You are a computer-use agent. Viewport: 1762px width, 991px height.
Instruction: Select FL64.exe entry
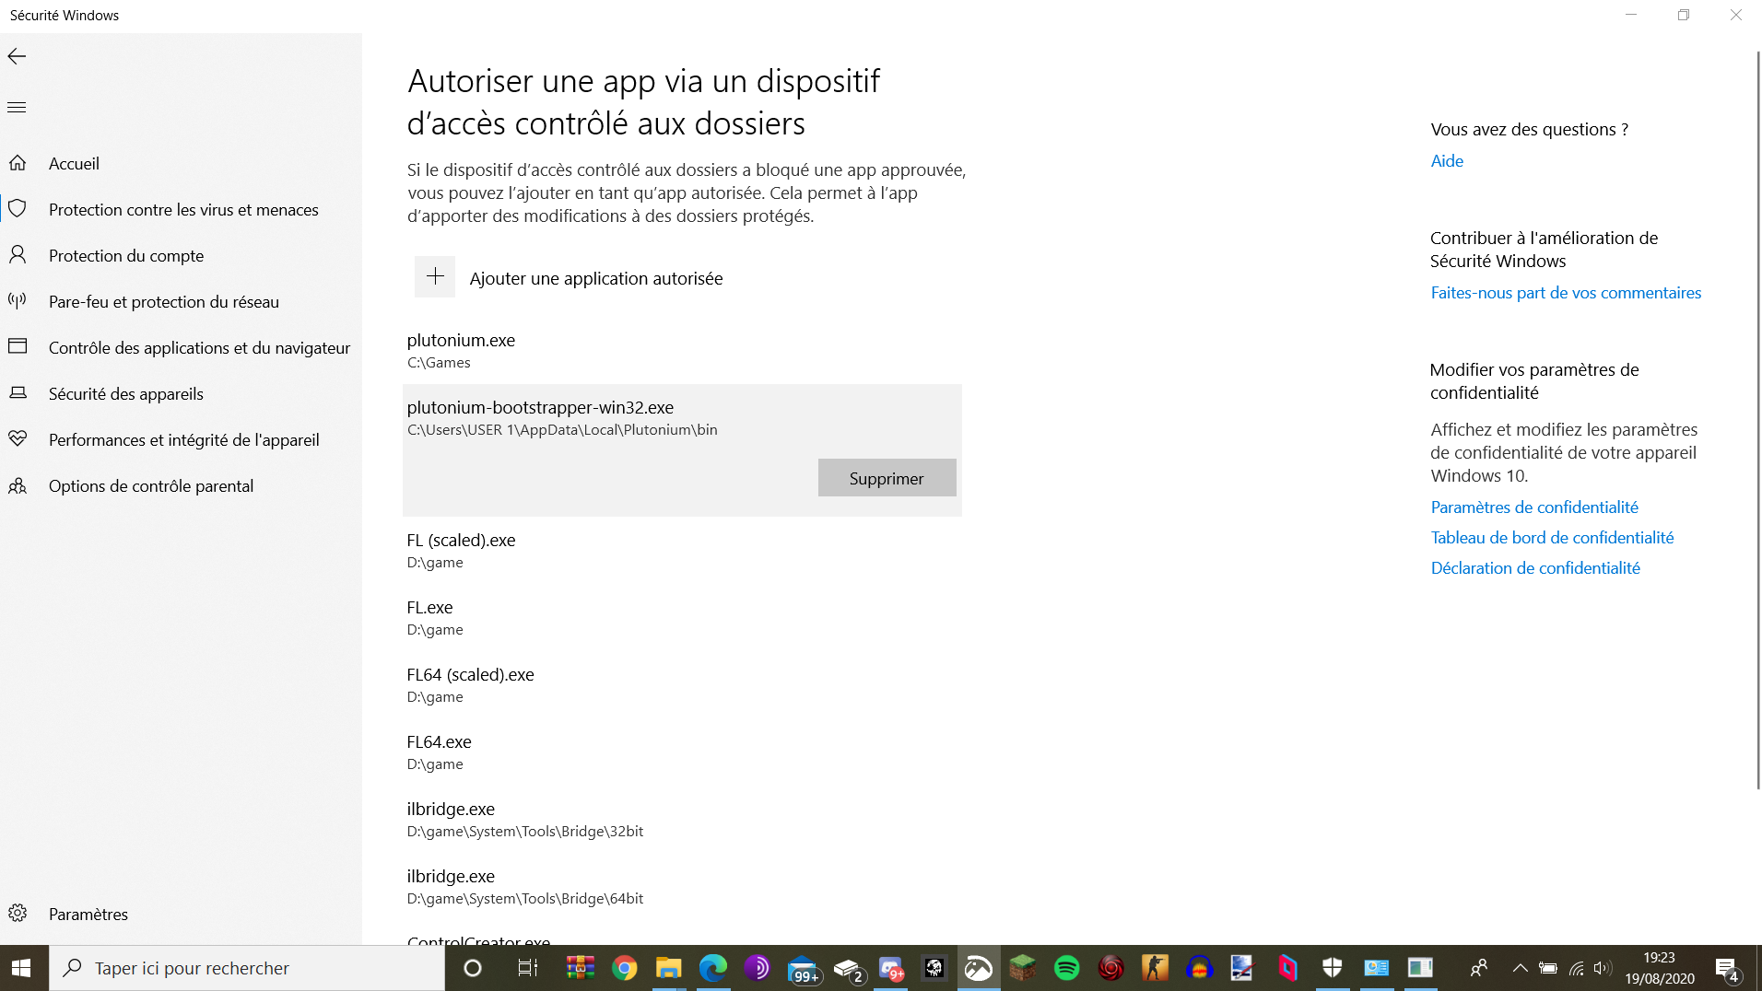[682, 752]
